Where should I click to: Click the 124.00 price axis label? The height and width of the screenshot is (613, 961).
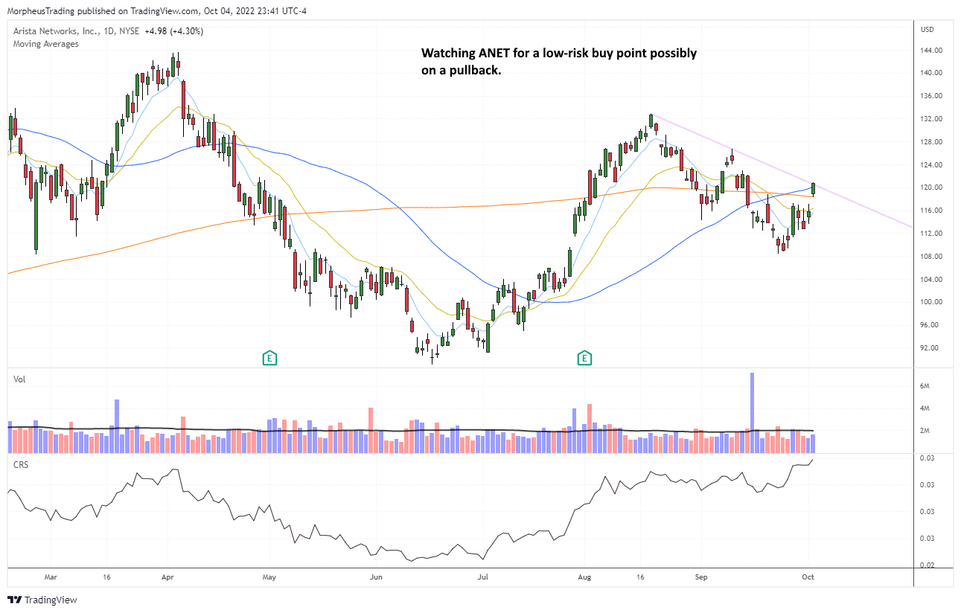(931, 165)
